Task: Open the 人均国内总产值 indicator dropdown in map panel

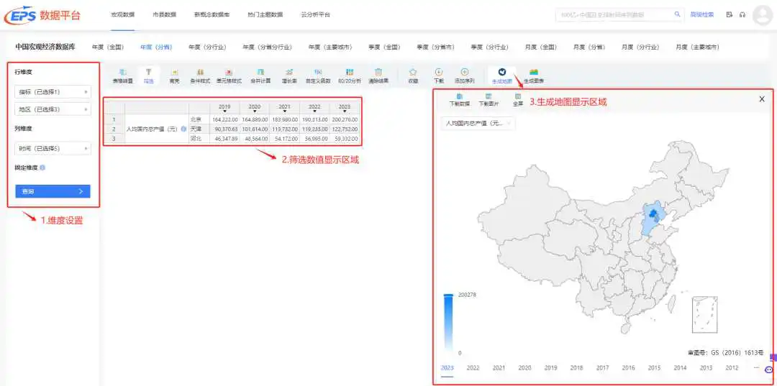Action: pos(478,123)
